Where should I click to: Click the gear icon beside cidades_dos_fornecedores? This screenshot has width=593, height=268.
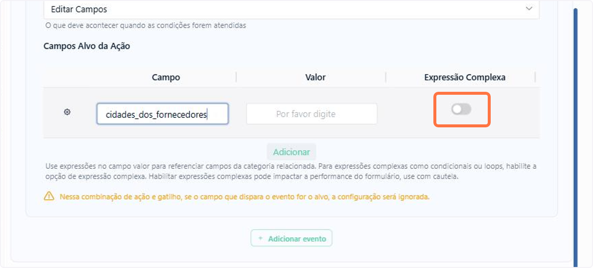[67, 112]
